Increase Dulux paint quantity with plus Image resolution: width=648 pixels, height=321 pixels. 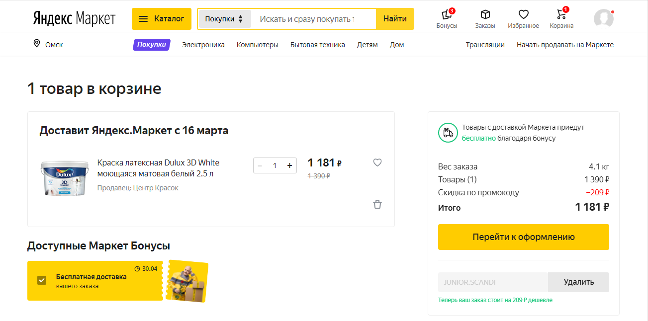pyautogui.click(x=289, y=165)
